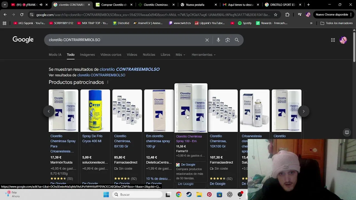Image resolution: width=356 pixels, height=200 pixels.
Task: Open the Todos los marcadores folder
Action: 337,23
